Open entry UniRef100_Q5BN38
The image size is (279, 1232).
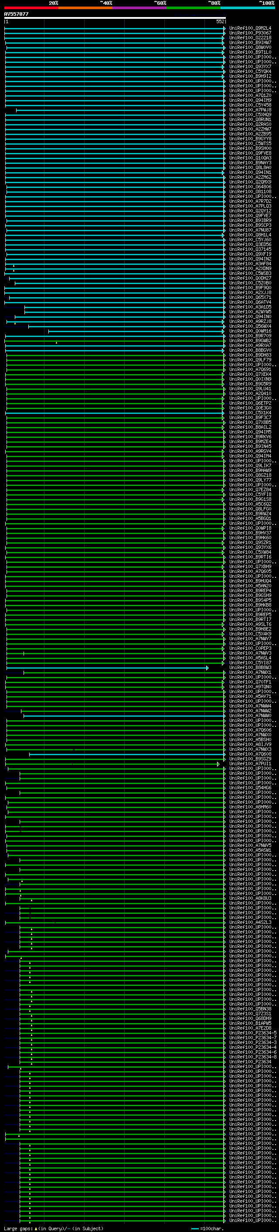[250, 1010]
